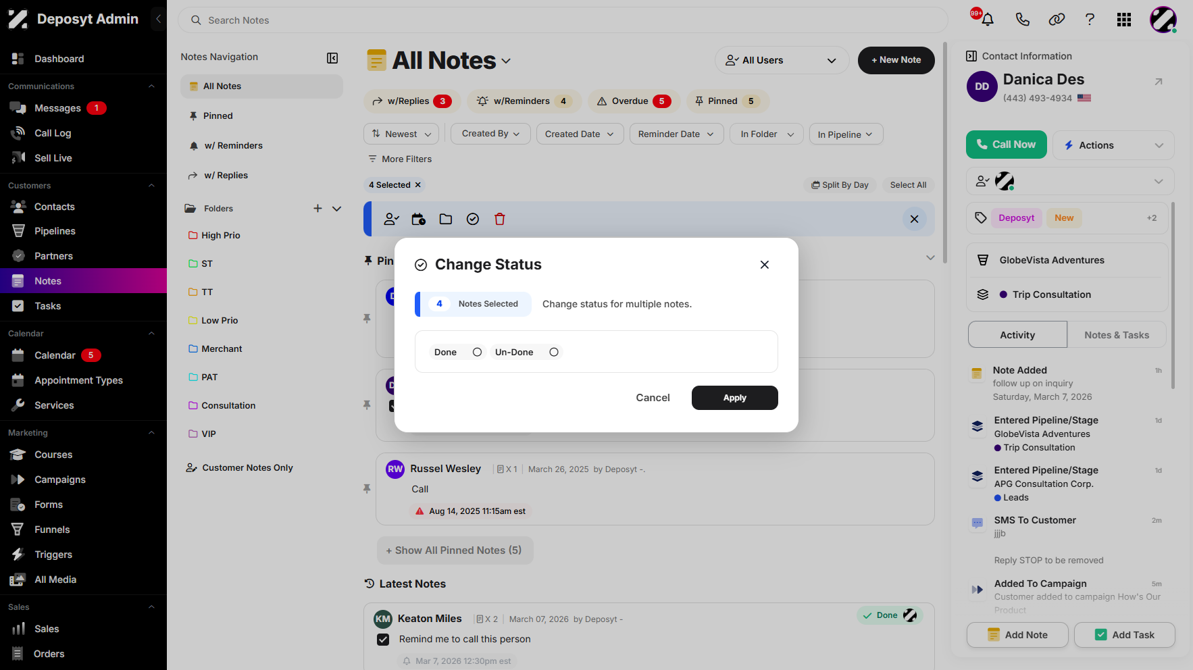The height and width of the screenshot is (670, 1193).
Task: Click the reminder calendar bulk action icon
Action: pos(419,219)
